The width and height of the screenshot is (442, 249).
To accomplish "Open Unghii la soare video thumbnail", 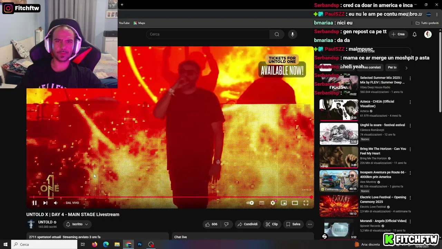I will pyautogui.click(x=339, y=133).
